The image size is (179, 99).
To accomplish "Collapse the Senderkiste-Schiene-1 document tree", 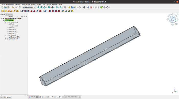I will click(1, 18).
